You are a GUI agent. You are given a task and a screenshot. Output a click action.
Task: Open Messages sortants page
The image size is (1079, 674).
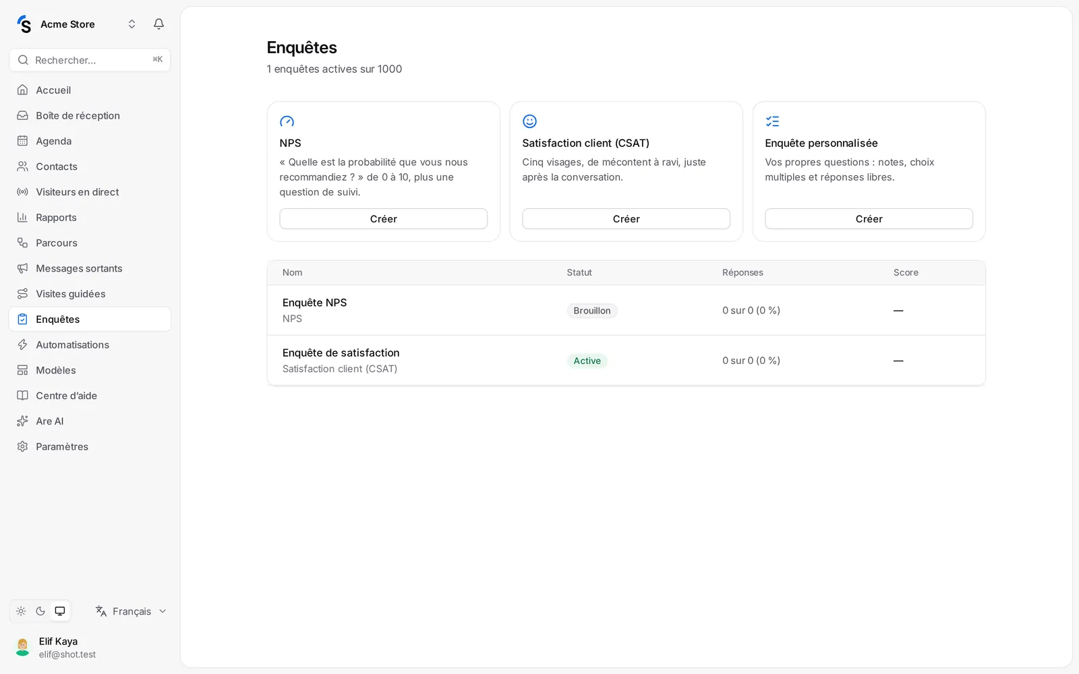click(90, 268)
